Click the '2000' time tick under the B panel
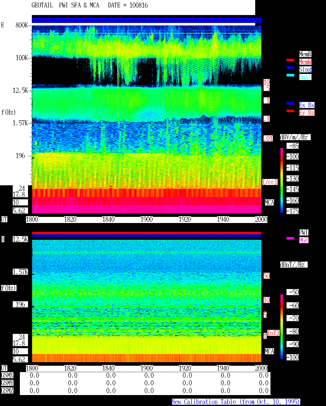 coord(261,368)
